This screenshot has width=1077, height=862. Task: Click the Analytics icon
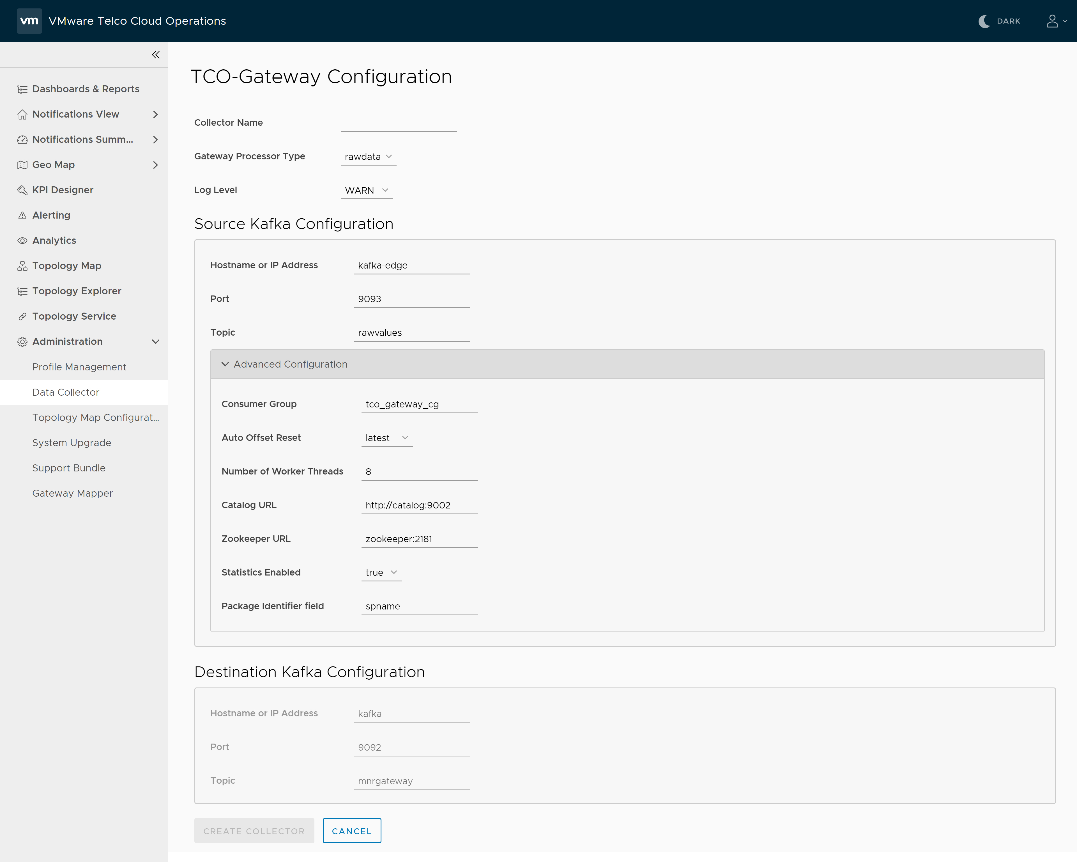[x=22, y=240]
